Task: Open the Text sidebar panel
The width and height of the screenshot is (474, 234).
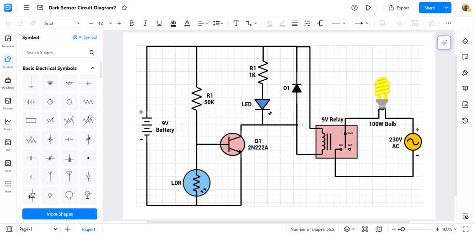Action: pyautogui.click(x=8, y=145)
